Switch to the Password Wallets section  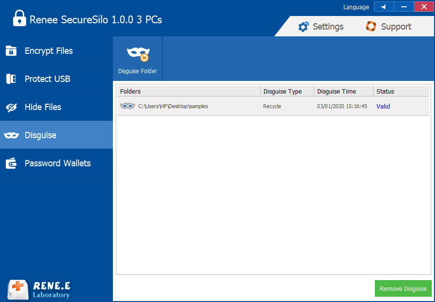56,163
